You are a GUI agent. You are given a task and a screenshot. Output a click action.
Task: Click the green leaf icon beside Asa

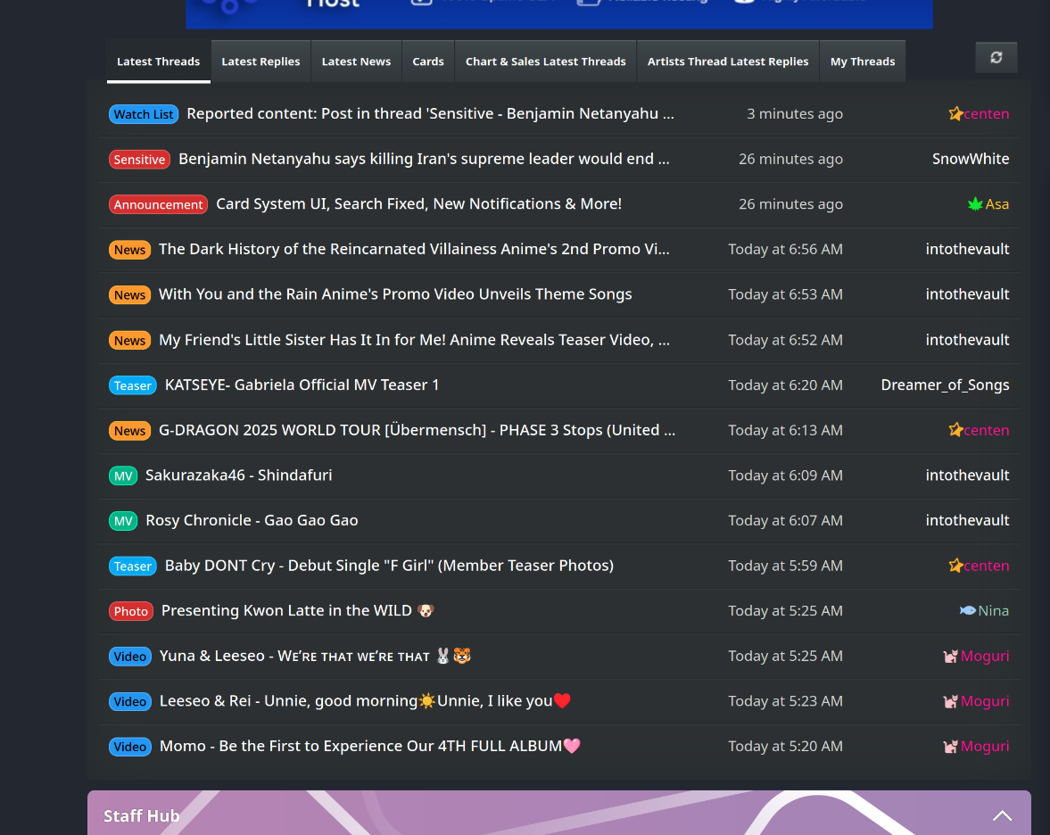(975, 204)
